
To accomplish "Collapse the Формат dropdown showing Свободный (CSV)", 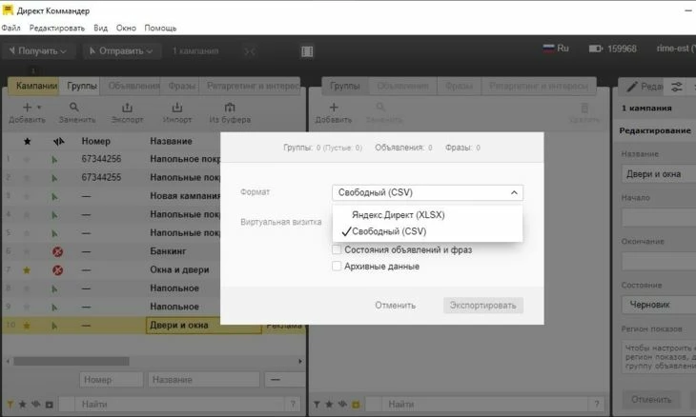I will 427,192.
